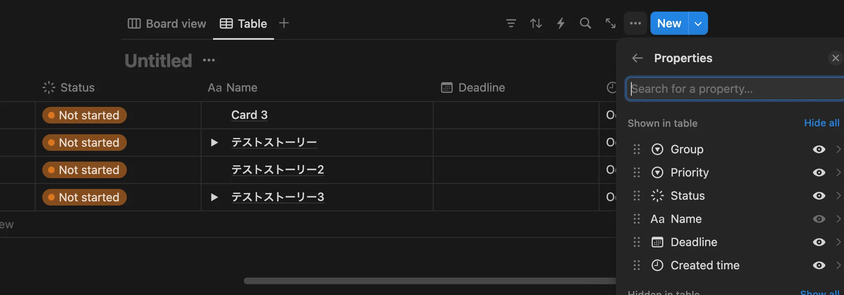
Task: Open automations lightning bolt icon
Action: 560,23
